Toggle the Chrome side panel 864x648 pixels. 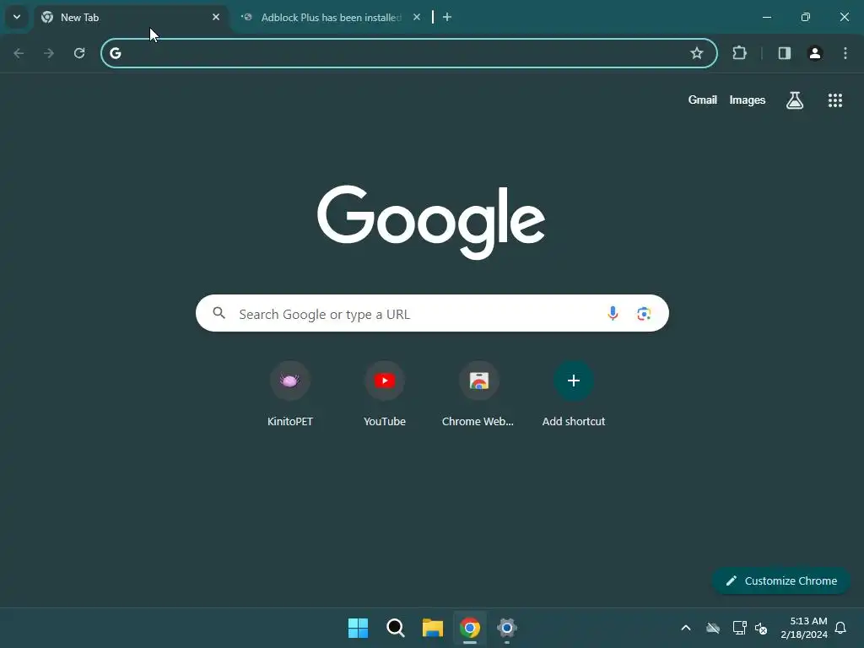(x=785, y=53)
